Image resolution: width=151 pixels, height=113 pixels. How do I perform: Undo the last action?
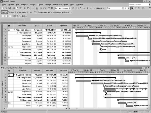coord(32,8)
